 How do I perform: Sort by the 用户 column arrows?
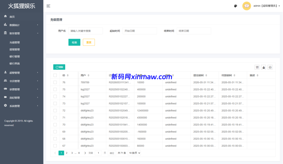coord(88,75)
